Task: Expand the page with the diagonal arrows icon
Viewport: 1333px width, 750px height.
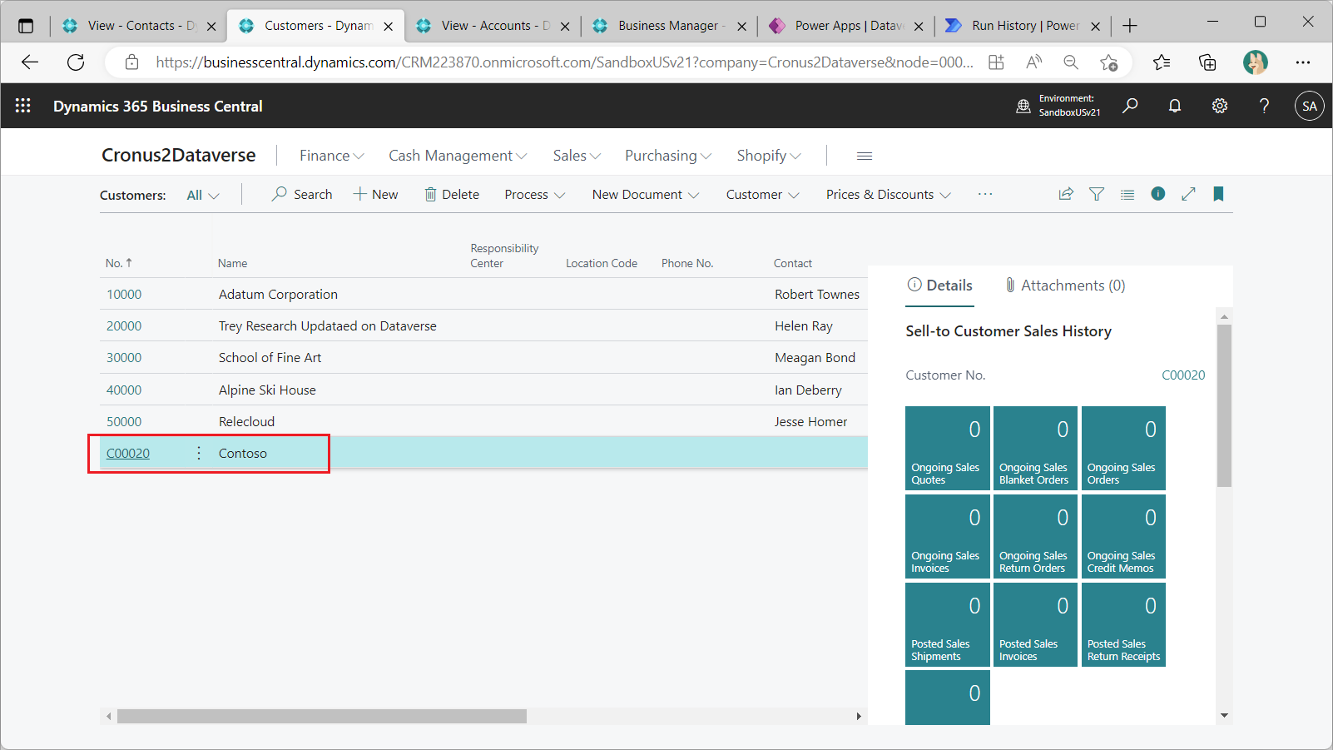Action: (1188, 194)
